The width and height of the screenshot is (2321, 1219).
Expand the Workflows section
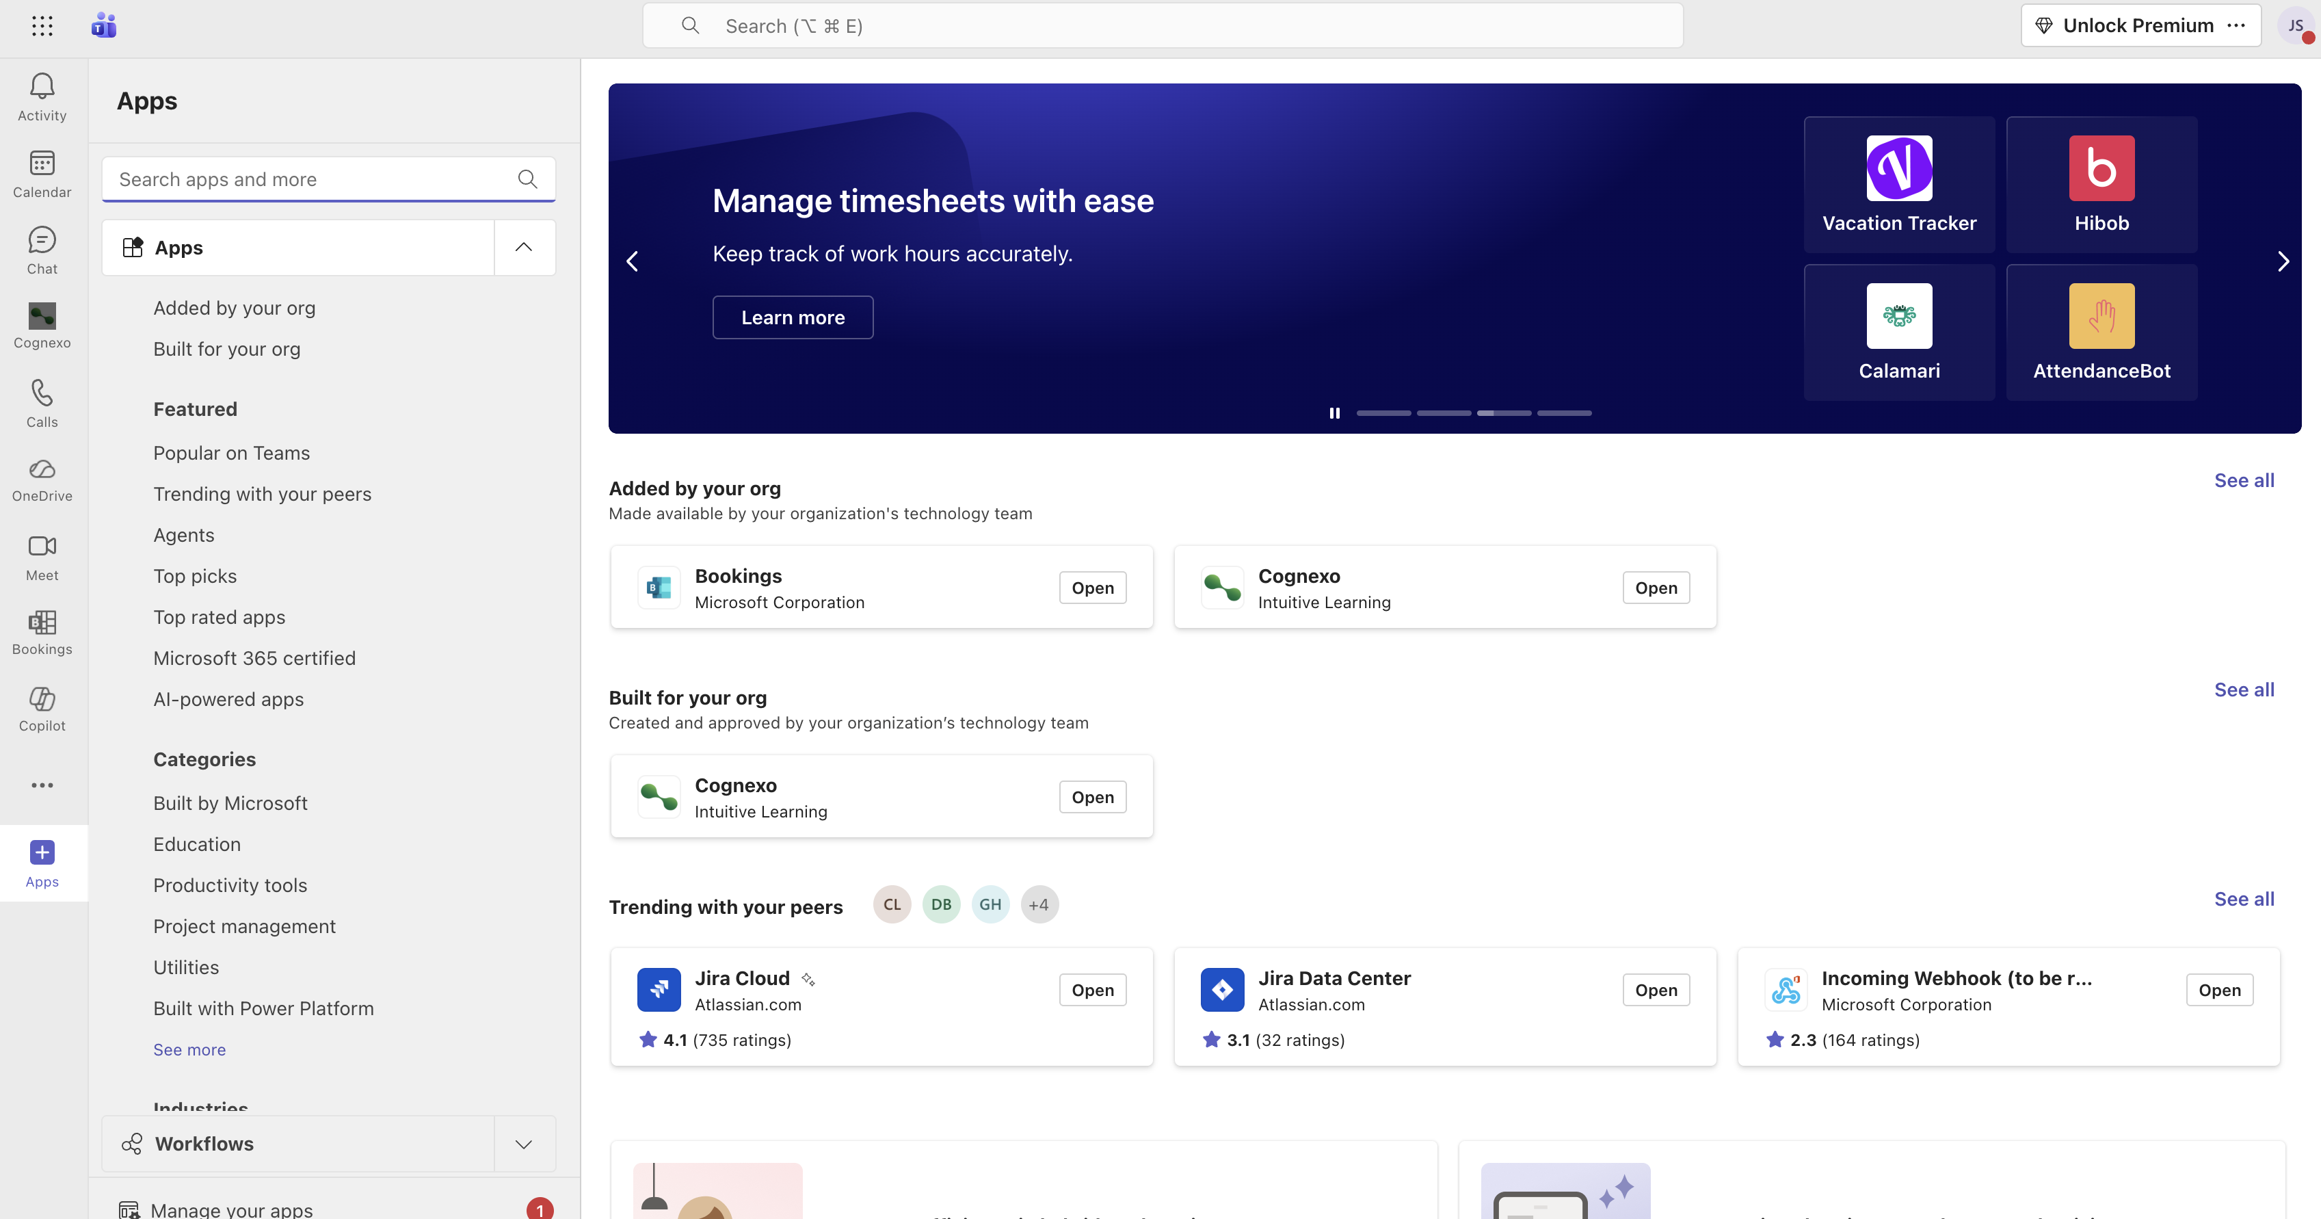point(523,1143)
